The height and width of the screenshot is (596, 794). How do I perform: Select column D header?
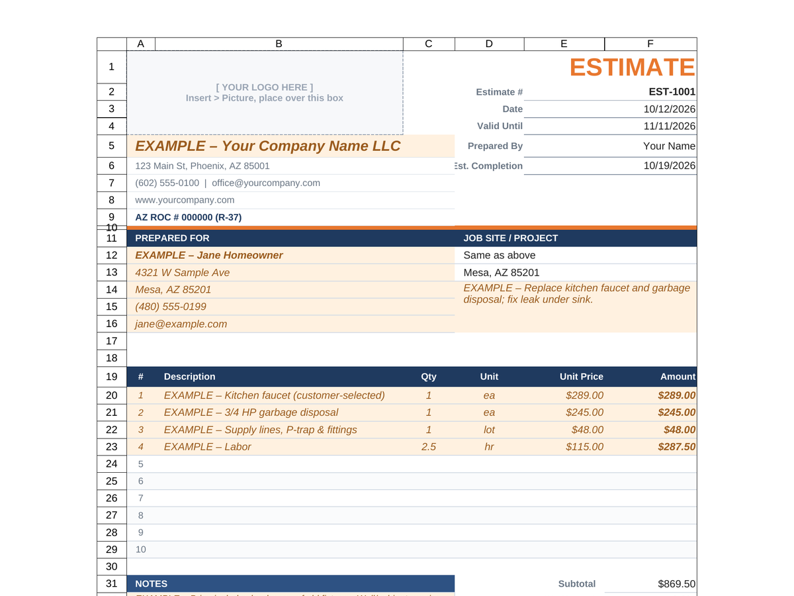click(489, 44)
